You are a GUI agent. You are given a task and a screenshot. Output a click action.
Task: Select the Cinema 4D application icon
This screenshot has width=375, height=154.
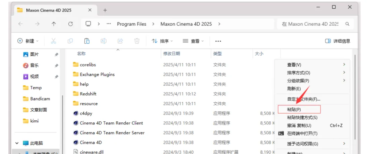pos(76,143)
